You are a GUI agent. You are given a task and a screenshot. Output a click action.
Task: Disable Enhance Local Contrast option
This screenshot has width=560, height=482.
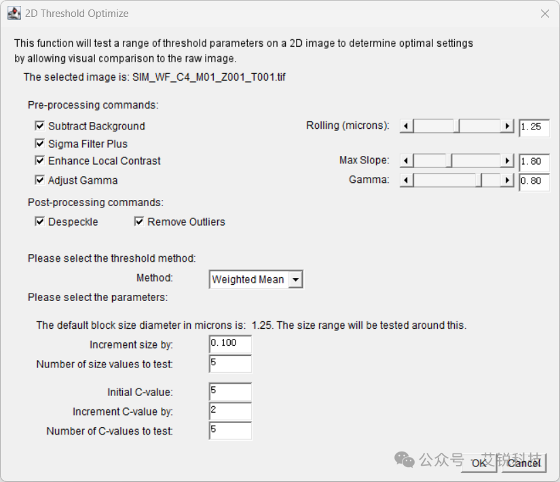pos(39,161)
